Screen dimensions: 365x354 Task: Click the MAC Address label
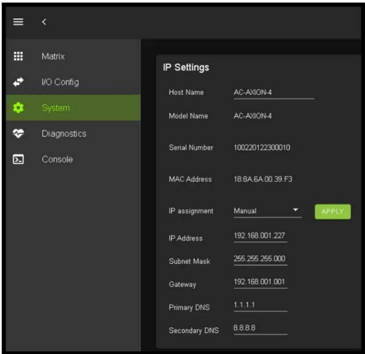pyautogui.click(x=190, y=179)
